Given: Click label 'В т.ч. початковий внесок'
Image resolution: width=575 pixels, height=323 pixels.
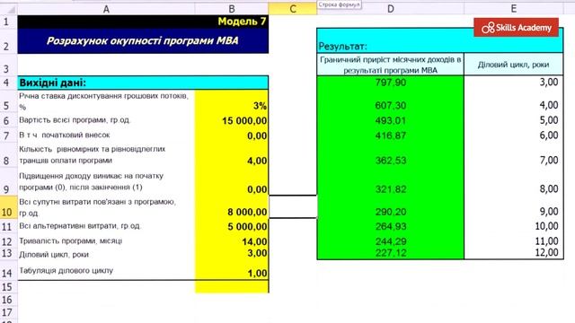Looking at the screenshot, I should pyautogui.click(x=65, y=135).
